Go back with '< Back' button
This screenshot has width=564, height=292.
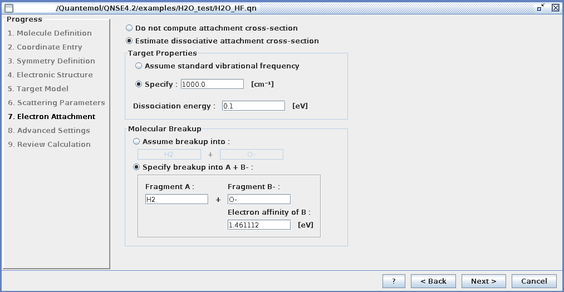(x=433, y=281)
